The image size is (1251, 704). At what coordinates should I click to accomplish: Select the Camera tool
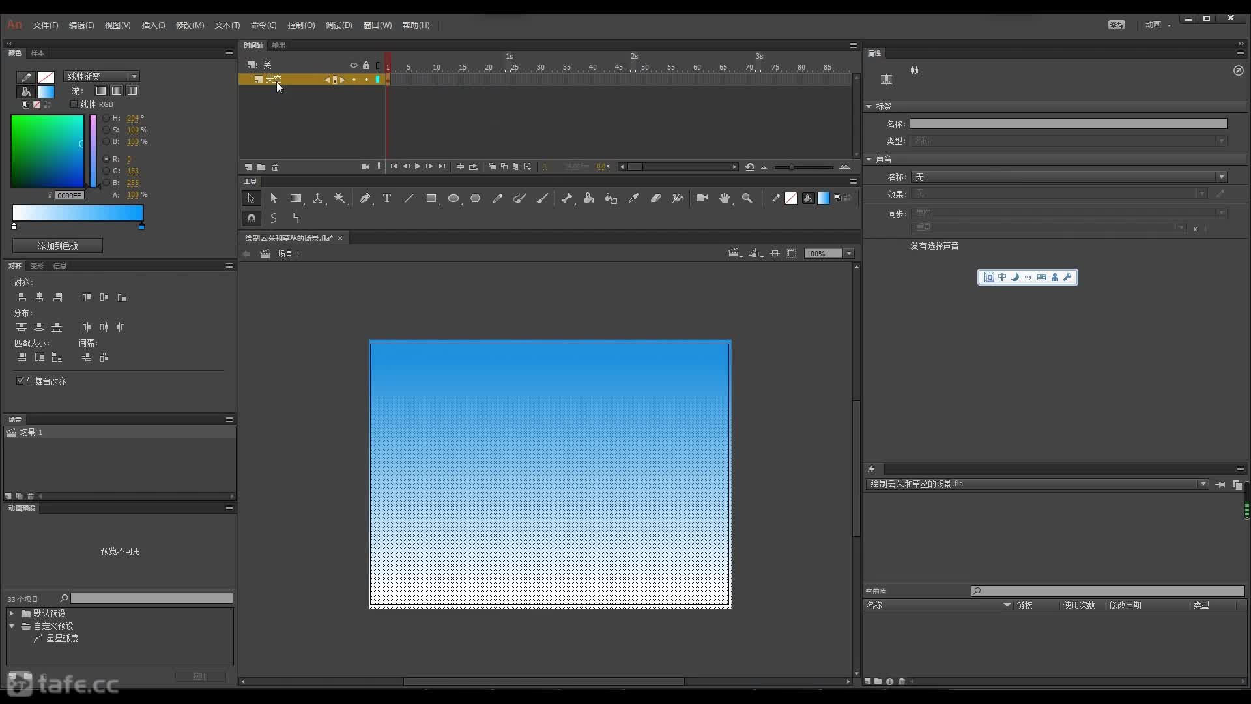[702, 198]
